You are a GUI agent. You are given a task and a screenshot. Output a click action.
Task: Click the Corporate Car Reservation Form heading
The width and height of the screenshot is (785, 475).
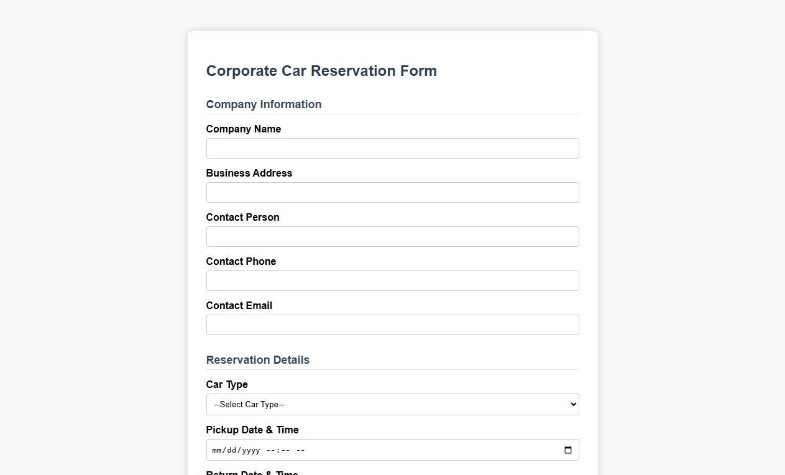[x=321, y=71]
